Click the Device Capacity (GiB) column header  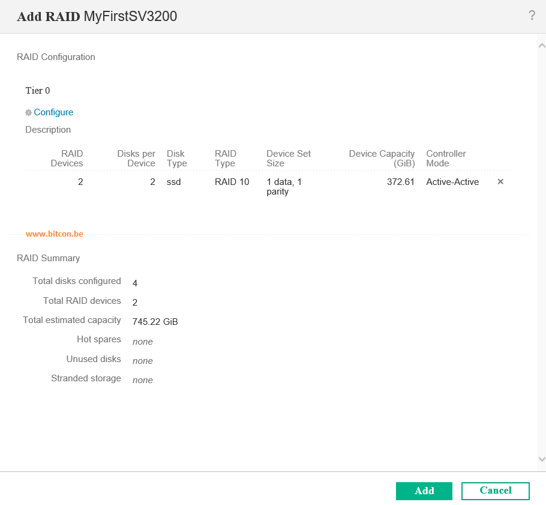(x=382, y=159)
